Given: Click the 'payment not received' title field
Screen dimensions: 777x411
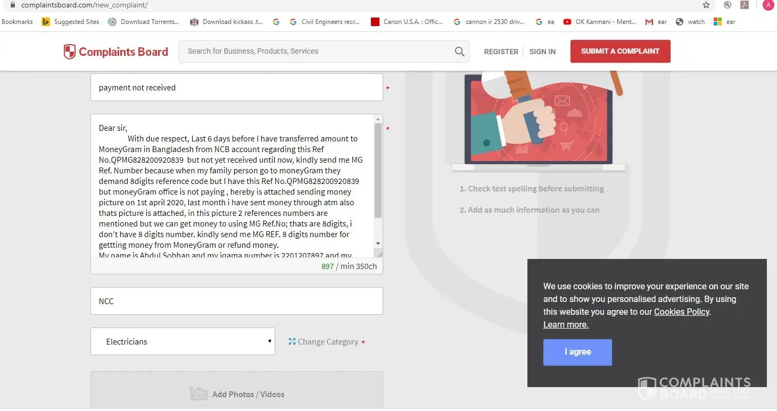Looking at the screenshot, I should tap(236, 88).
